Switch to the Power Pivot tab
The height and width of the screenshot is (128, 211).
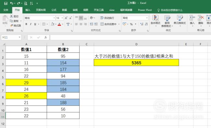145,10
